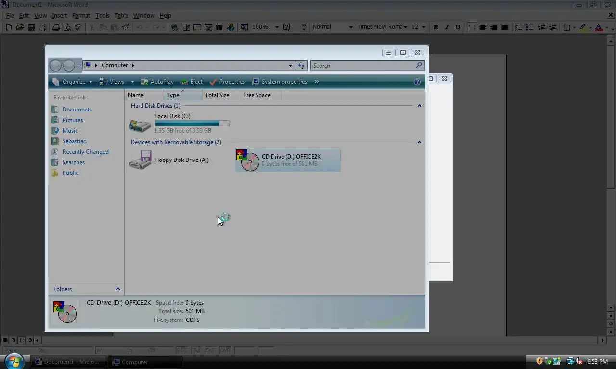616x369 pixels.
Task: Open the font color red A dropdown arrow
Action: (607, 27)
